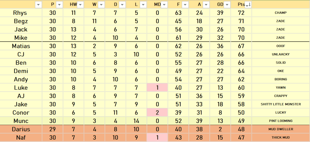Open the F column filter dropdown
The height and width of the screenshot is (142, 310).
coord(185,5)
